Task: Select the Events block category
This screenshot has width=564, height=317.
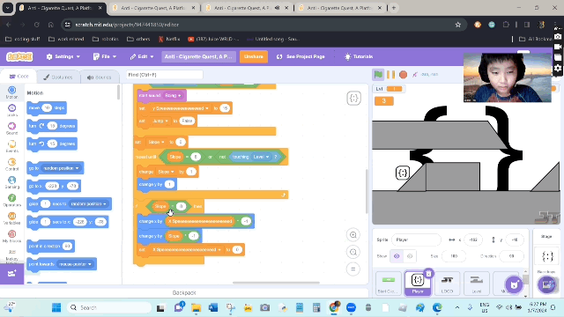Action: 11,146
